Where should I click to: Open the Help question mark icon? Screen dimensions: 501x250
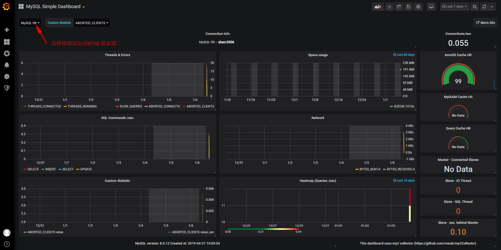7,244
